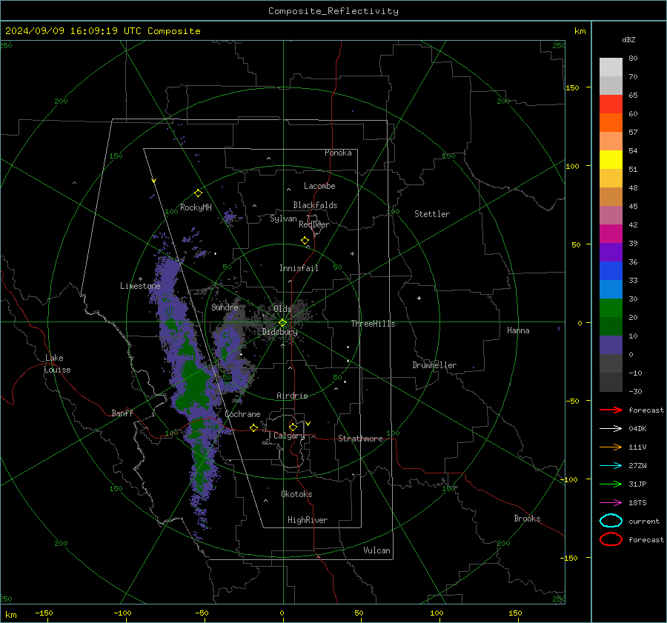The image size is (667, 623).
Task: Click the orange 111V arrow legend icon
Action: (x=611, y=447)
